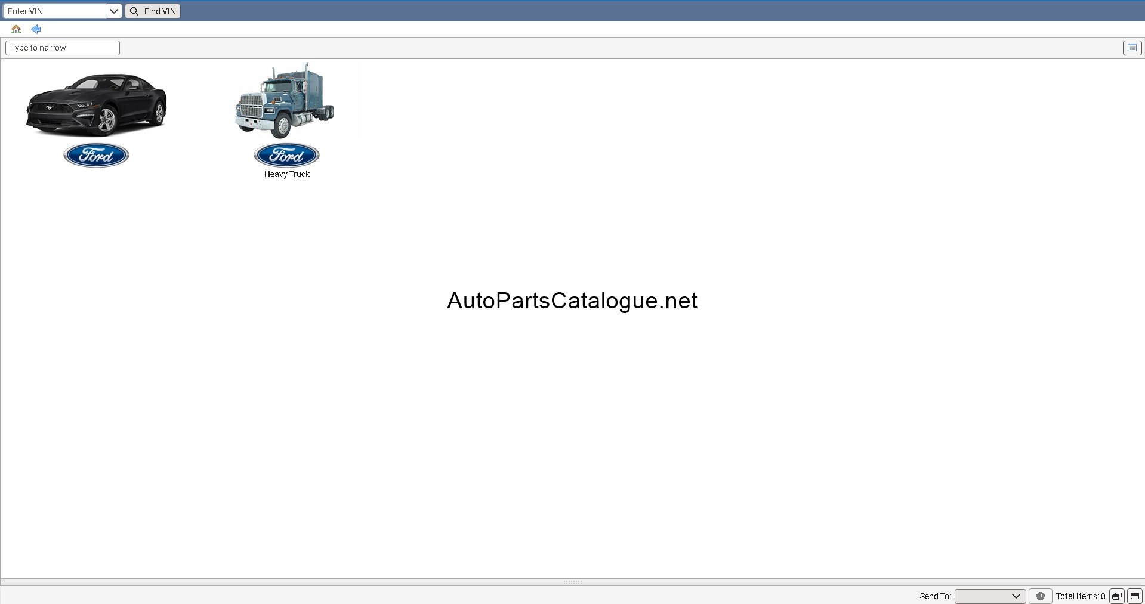
Task: Select the Ford Heavy Truck thumbnail
Action: tap(286, 101)
